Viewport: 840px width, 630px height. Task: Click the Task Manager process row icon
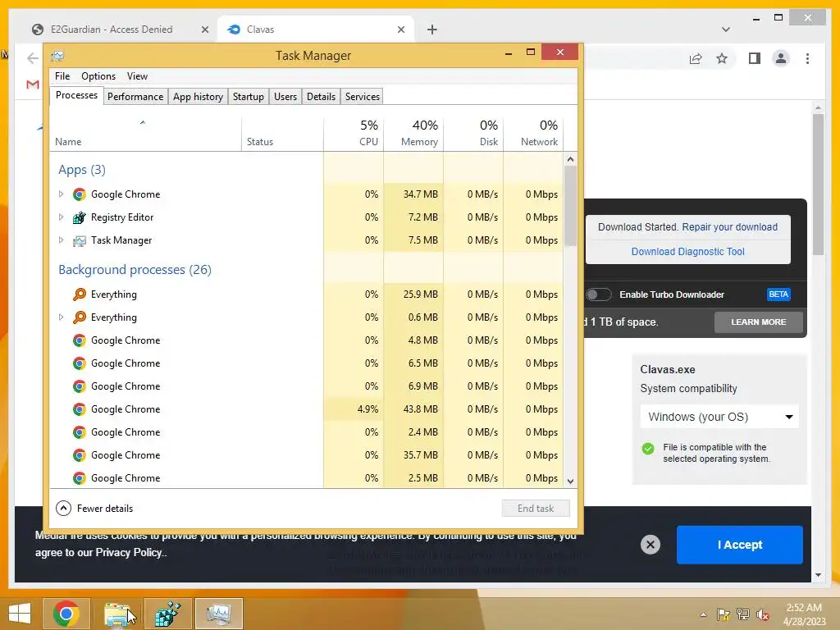coord(80,240)
